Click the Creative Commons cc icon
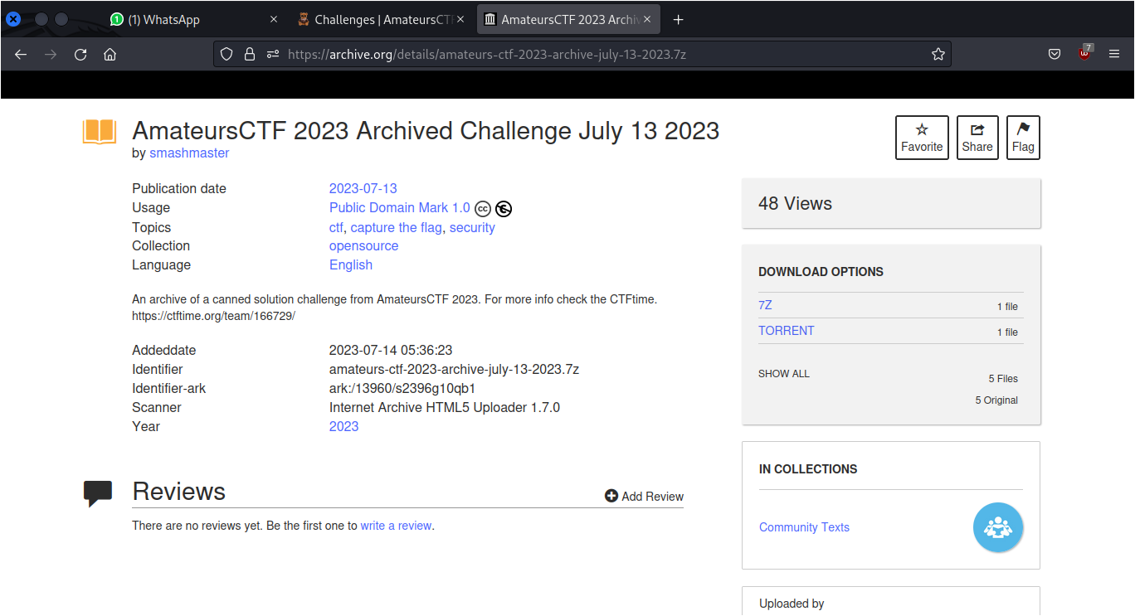Viewport: 1135px width, 616px height. tap(483, 209)
